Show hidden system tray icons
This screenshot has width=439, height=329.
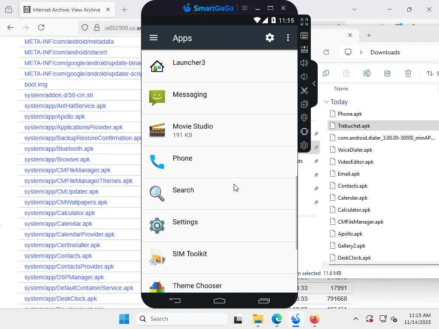pyautogui.click(x=355, y=319)
